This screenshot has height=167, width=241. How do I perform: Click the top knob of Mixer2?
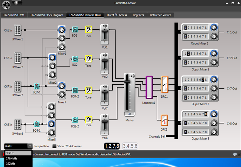click(52, 57)
